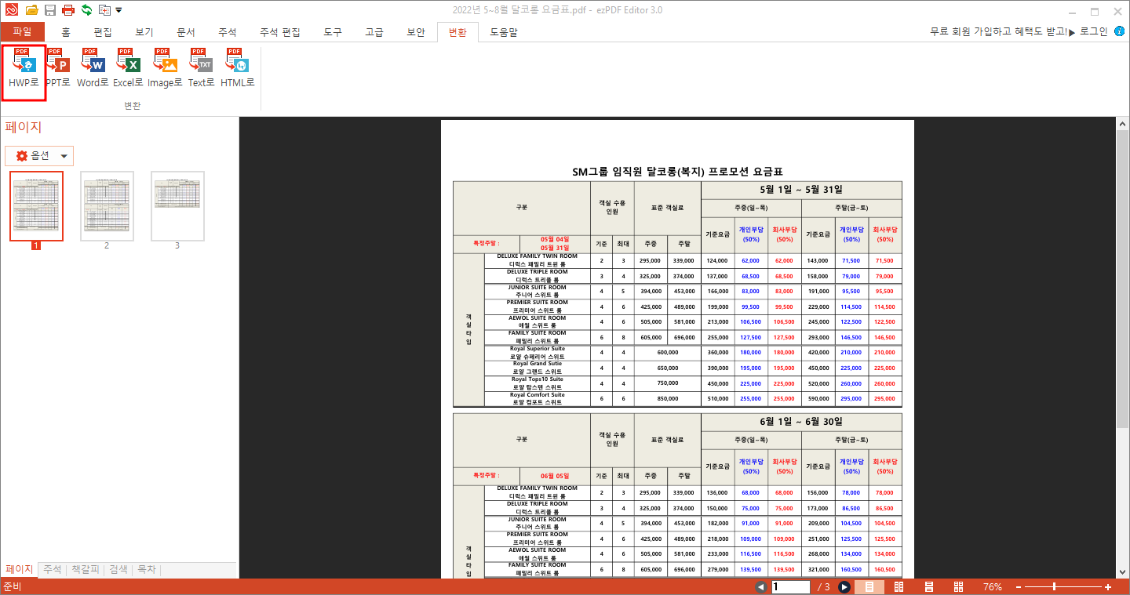1130x595 pixels.
Task: Go to next page arrow in status bar
Action: coord(844,587)
